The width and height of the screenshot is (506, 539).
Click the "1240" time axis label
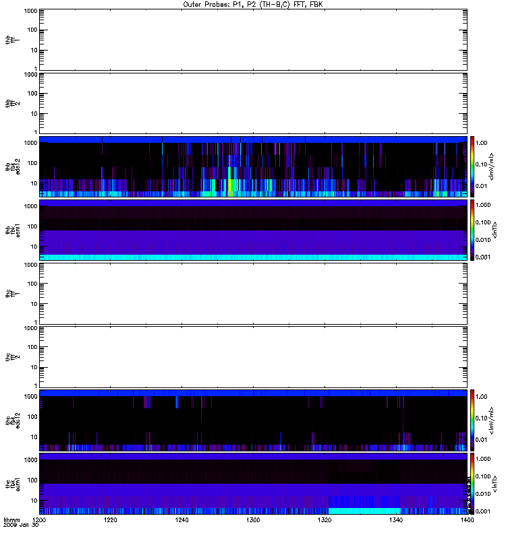point(181,520)
